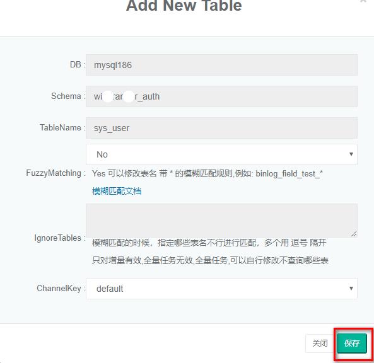The image size is (374, 363).
Task: Click the Add New Table dialog title
Action: tap(184, 5)
